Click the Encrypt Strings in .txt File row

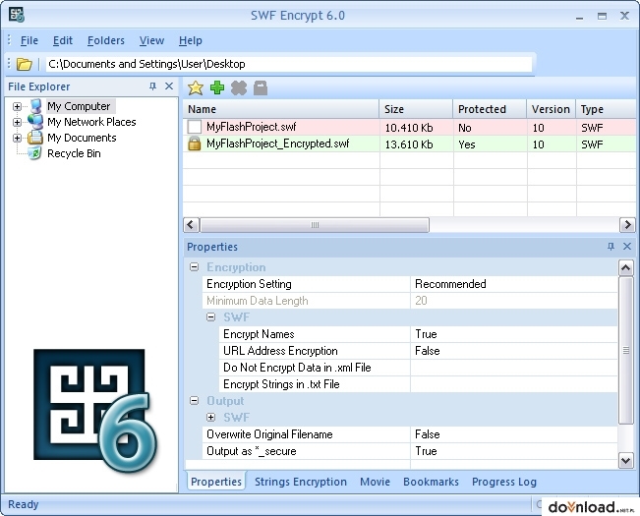click(419, 384)
